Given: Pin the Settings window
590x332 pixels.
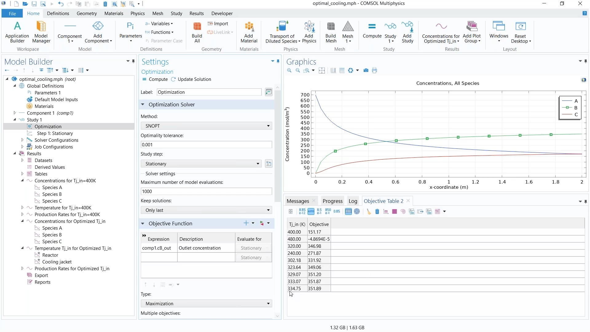Looking at the screenshot, I should pos(278,61).
